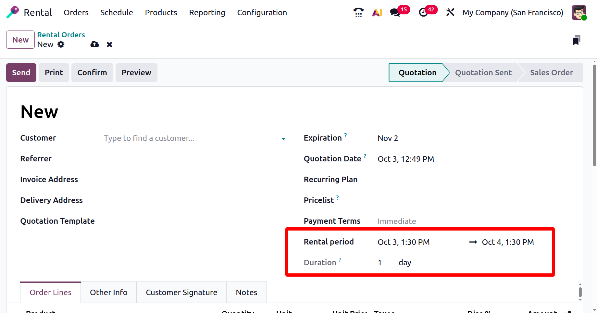Open the chat messages icon with 15 badge
Screen dimensions: 597x313
coord(395,12)
